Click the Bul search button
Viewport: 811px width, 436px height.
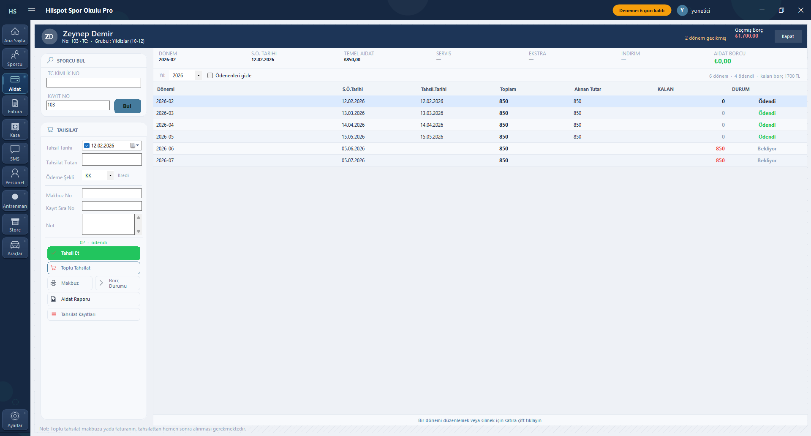127,106
